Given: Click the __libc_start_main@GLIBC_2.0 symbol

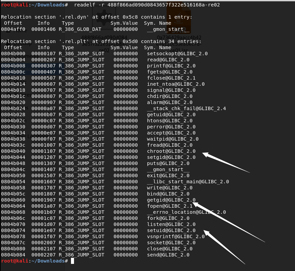Looking at the screenshot, I should pyautogui.click(x=188, y=182).
